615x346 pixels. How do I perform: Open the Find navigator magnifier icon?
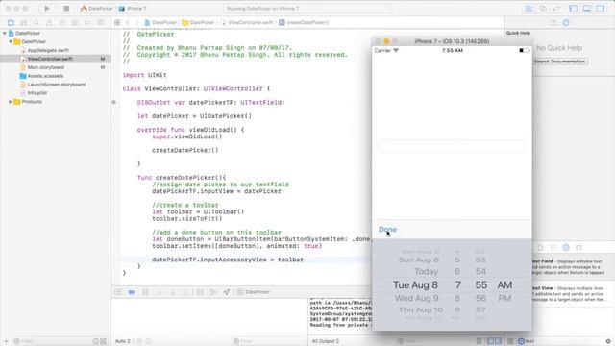(37, 23)
